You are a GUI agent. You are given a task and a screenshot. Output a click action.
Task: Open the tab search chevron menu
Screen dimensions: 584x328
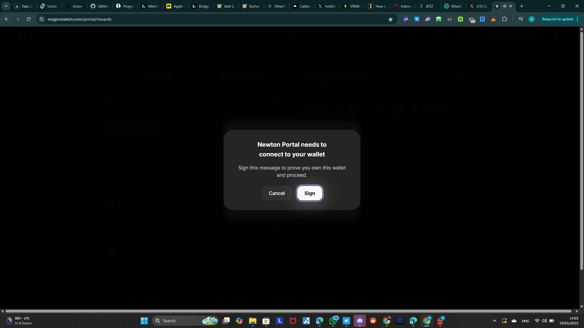6,6
